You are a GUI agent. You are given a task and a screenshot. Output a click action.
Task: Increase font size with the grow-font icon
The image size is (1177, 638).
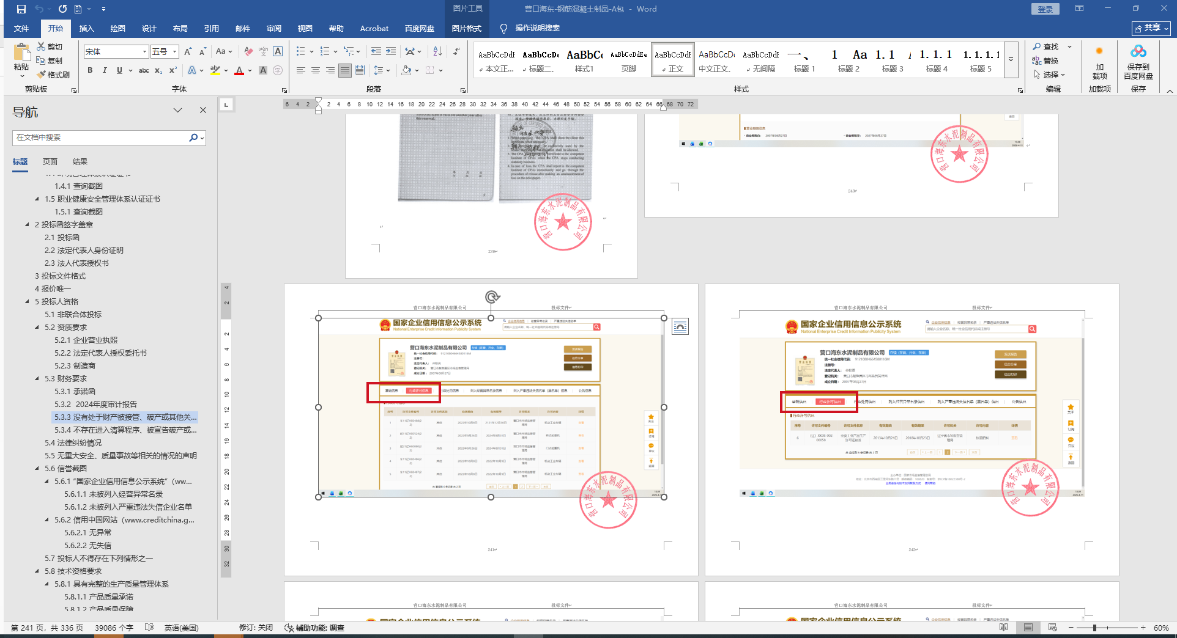(188, 52)
